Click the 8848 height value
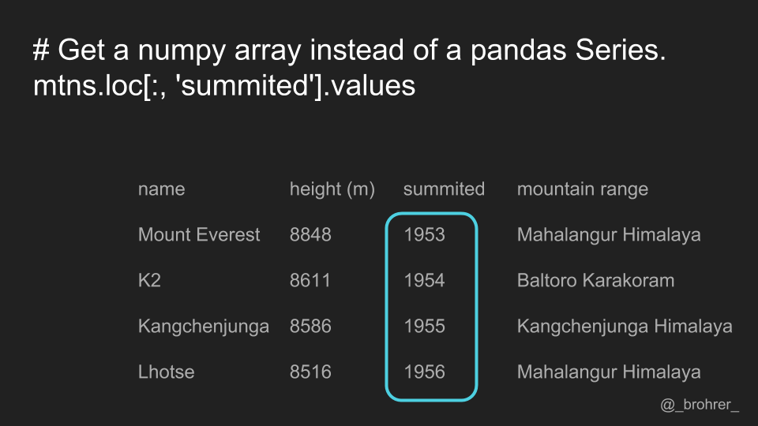The width and height of the screenshot is (758, 426). (310, 235)
